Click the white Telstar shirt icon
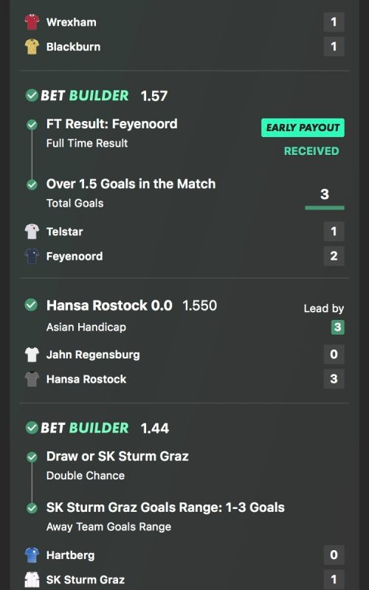Screen dimensions: 369x590 (32, 232)
